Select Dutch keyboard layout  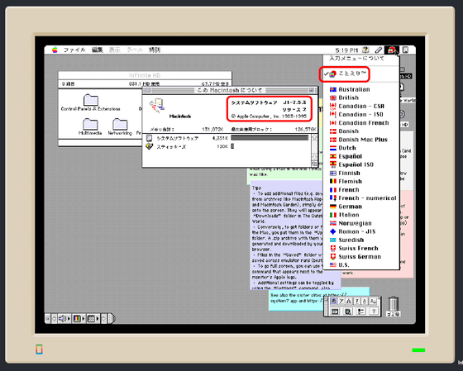pos(361,148)
